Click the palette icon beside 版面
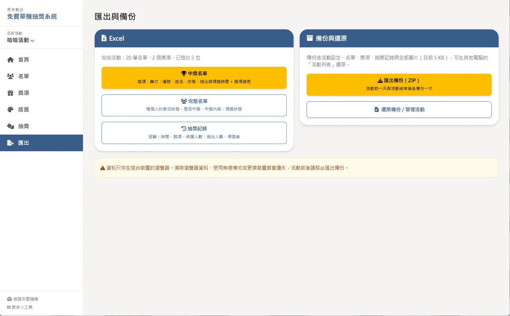This screenshot has width=510, height=316. pyautogui.click(x=11, y=109)
